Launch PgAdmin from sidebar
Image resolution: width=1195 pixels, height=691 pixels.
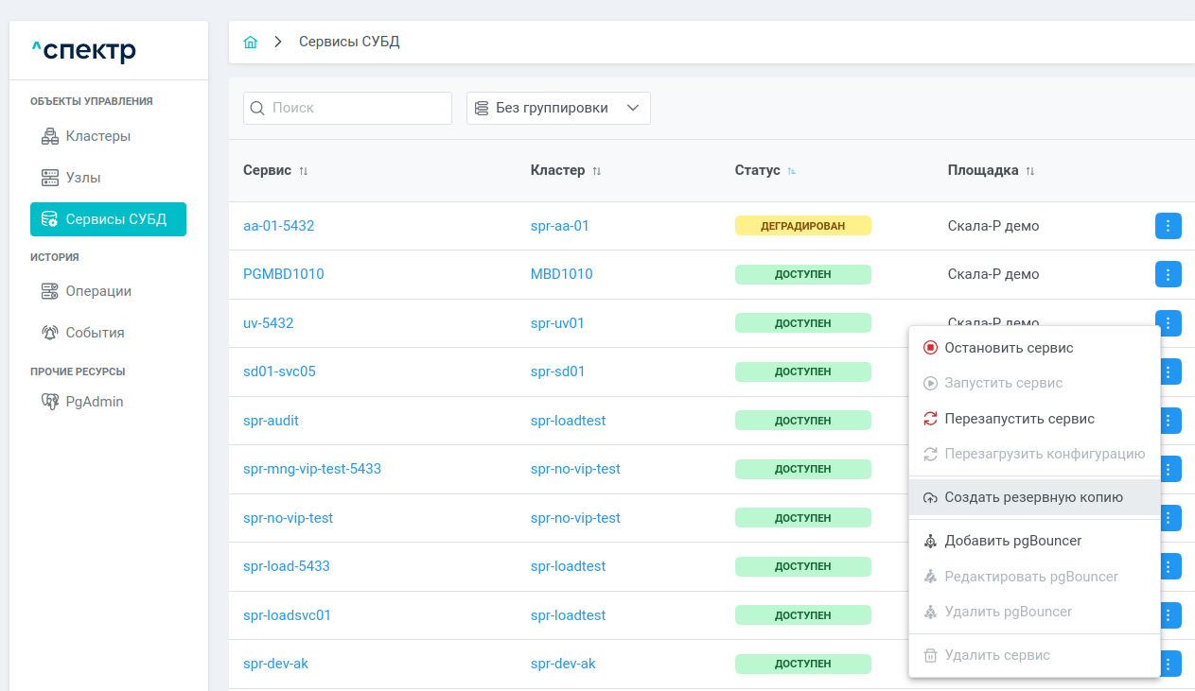coord(94,402)
